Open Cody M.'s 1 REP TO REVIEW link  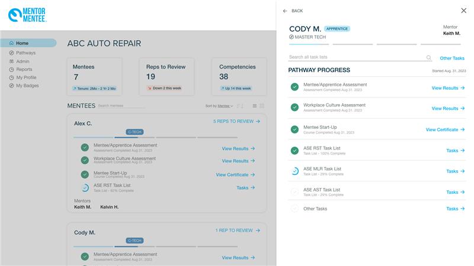[x=238, y=231]
